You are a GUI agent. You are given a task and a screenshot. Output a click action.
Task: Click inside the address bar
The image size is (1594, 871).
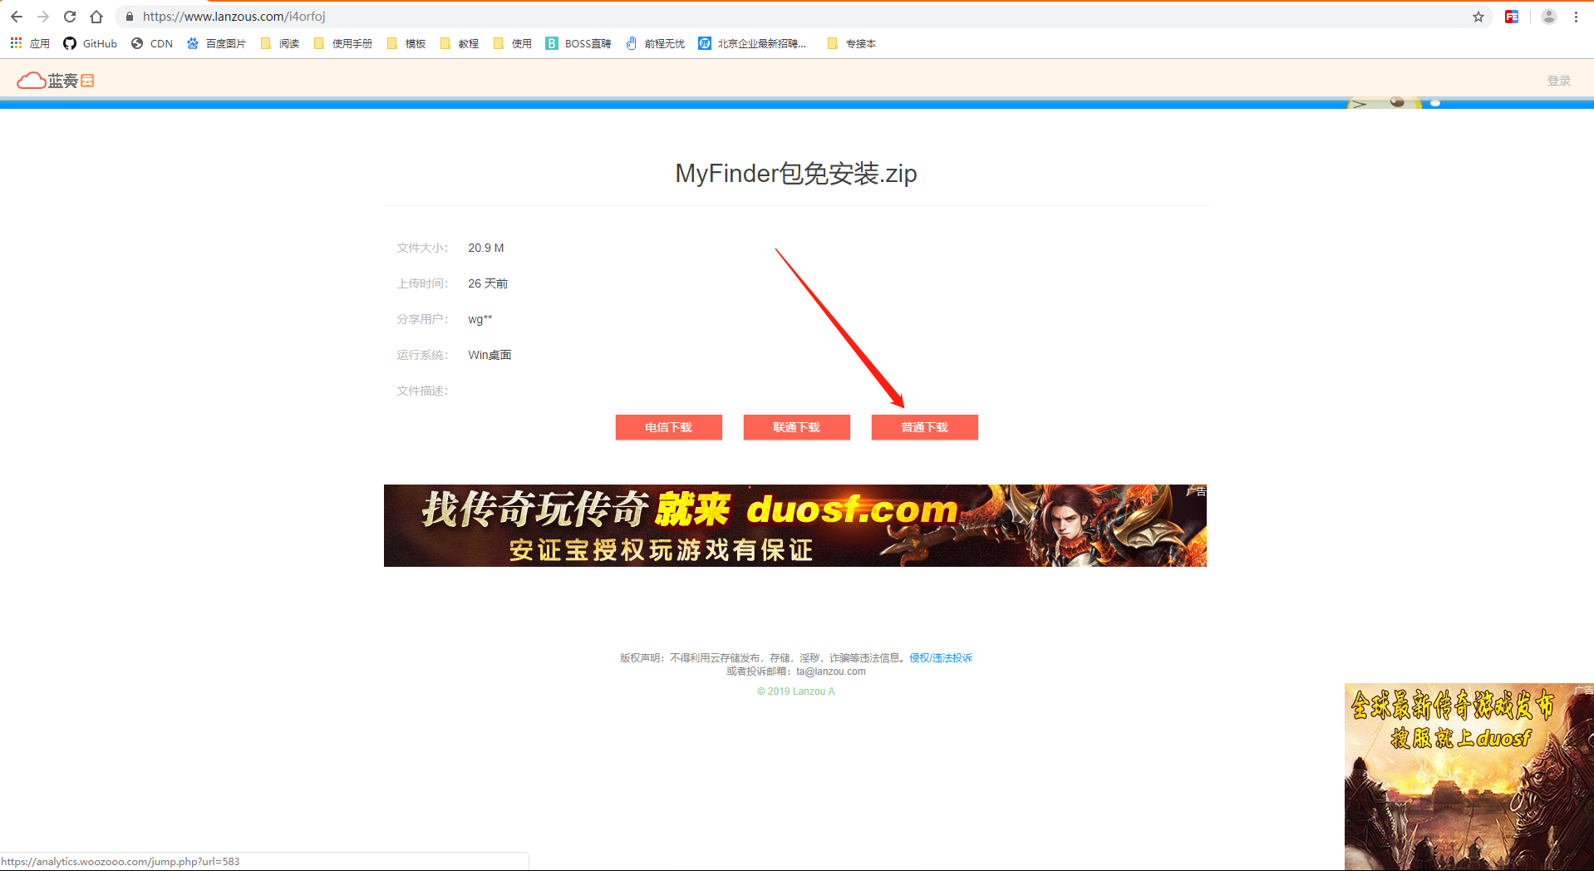[x=499, y=17]
